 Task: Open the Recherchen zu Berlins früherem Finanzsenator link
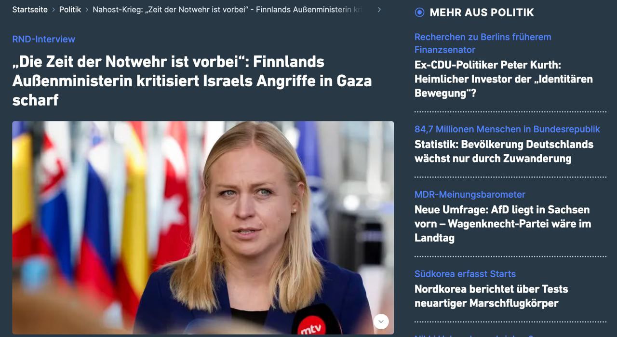click(483, 43)
